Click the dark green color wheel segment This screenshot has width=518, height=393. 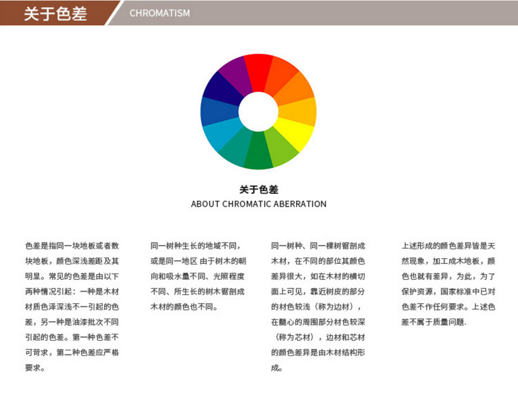258,152
